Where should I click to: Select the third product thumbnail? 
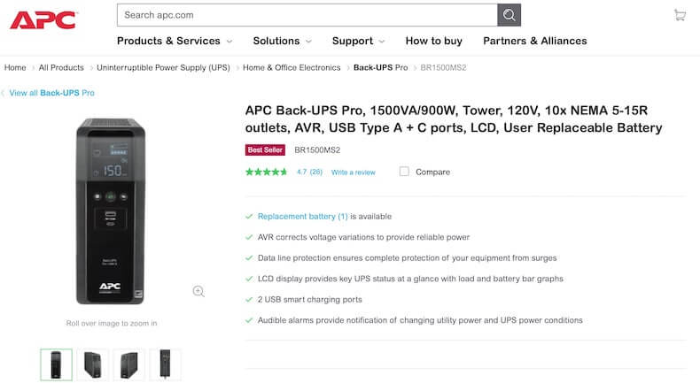pyautogui.click(x=129, y=364)
